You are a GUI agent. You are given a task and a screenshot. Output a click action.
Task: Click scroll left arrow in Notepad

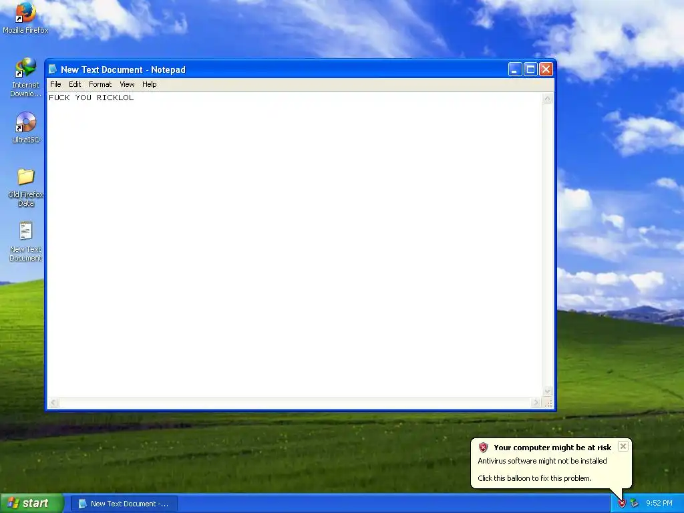pyautogui.click(x=53, y=403)
